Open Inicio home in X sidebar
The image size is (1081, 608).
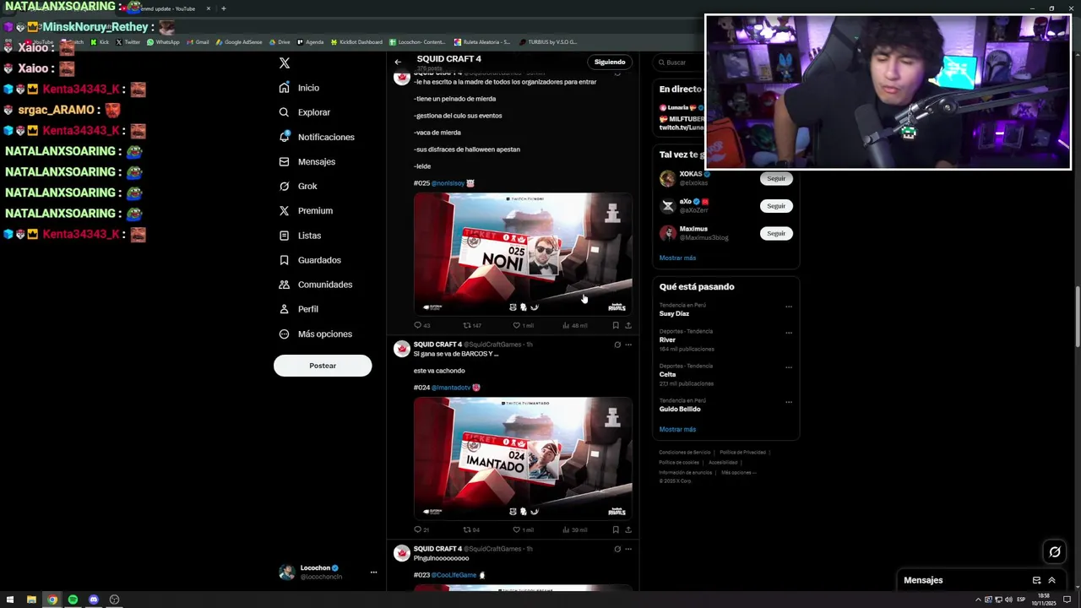coord(300,88)
